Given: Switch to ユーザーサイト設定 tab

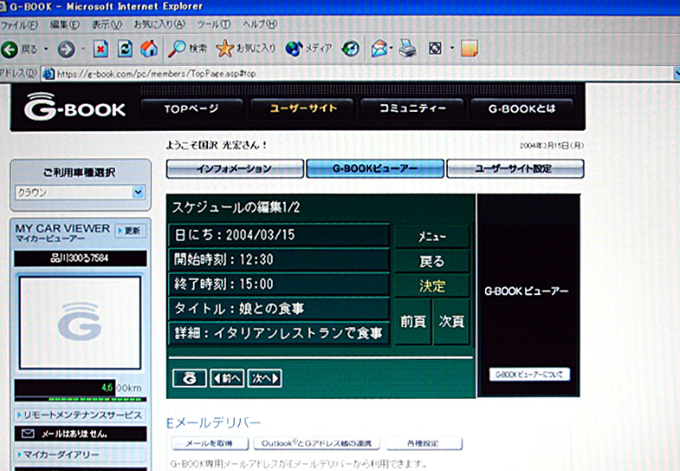Looking at the screenshot, I should point(515,169).
